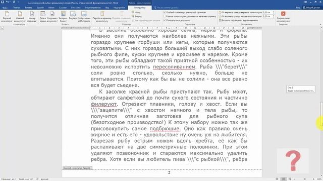Switch to Web Layout view
The height and width of the screenshot is (181, 323).
(x=290, y=179)
